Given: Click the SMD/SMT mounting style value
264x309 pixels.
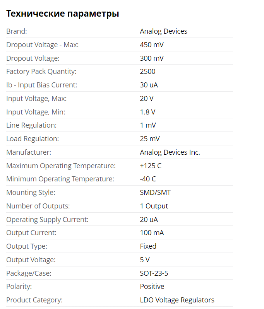Looking at the screenshot, I should point(155,193).
